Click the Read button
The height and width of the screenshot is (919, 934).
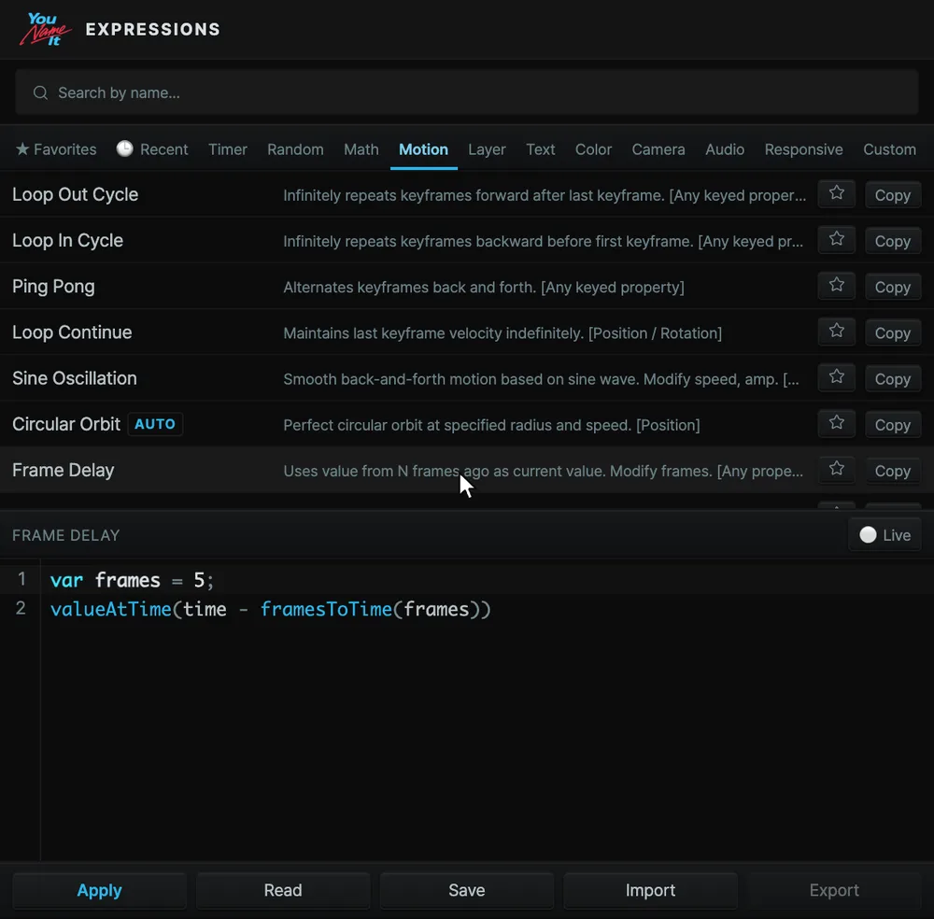click(x=283, y=890)
